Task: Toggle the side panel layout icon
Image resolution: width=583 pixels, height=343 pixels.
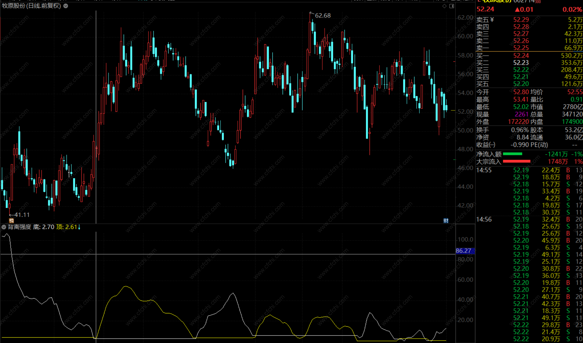Action: click(x=452, y=6)
